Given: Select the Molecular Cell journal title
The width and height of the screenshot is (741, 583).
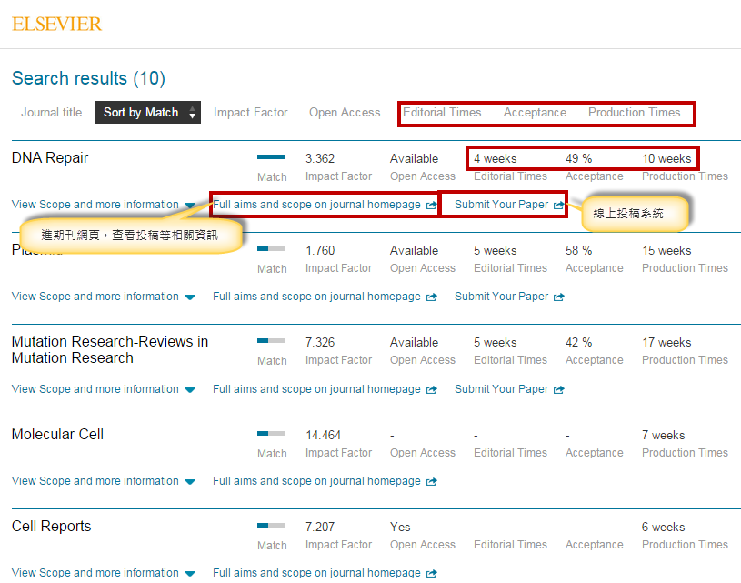Looking at the screenshot, I should tap(57, 434).
